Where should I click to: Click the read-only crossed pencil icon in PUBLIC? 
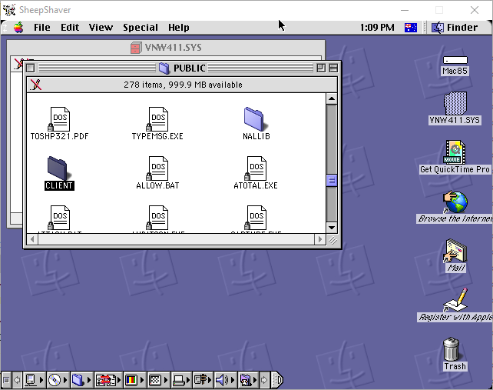[35, 85]
